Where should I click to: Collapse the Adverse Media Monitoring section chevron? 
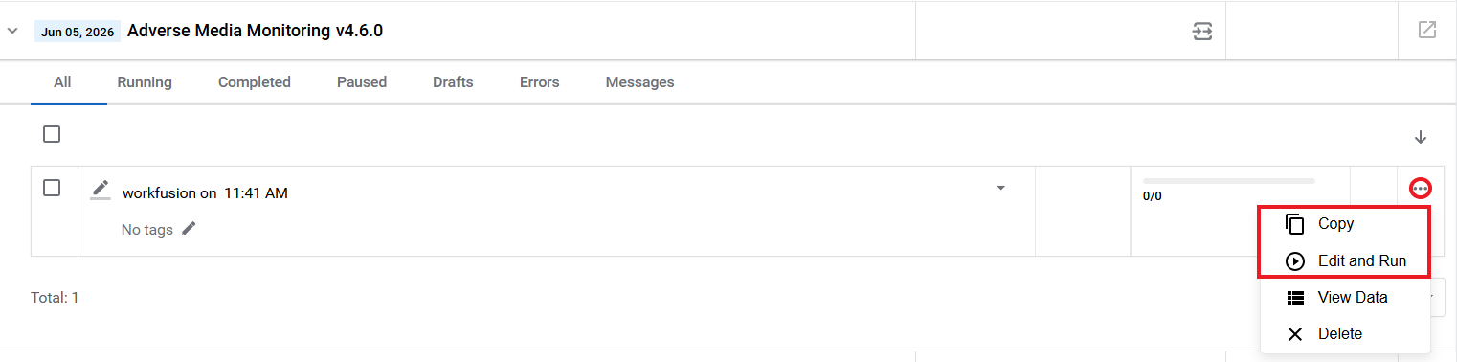(x=12, y=31)
